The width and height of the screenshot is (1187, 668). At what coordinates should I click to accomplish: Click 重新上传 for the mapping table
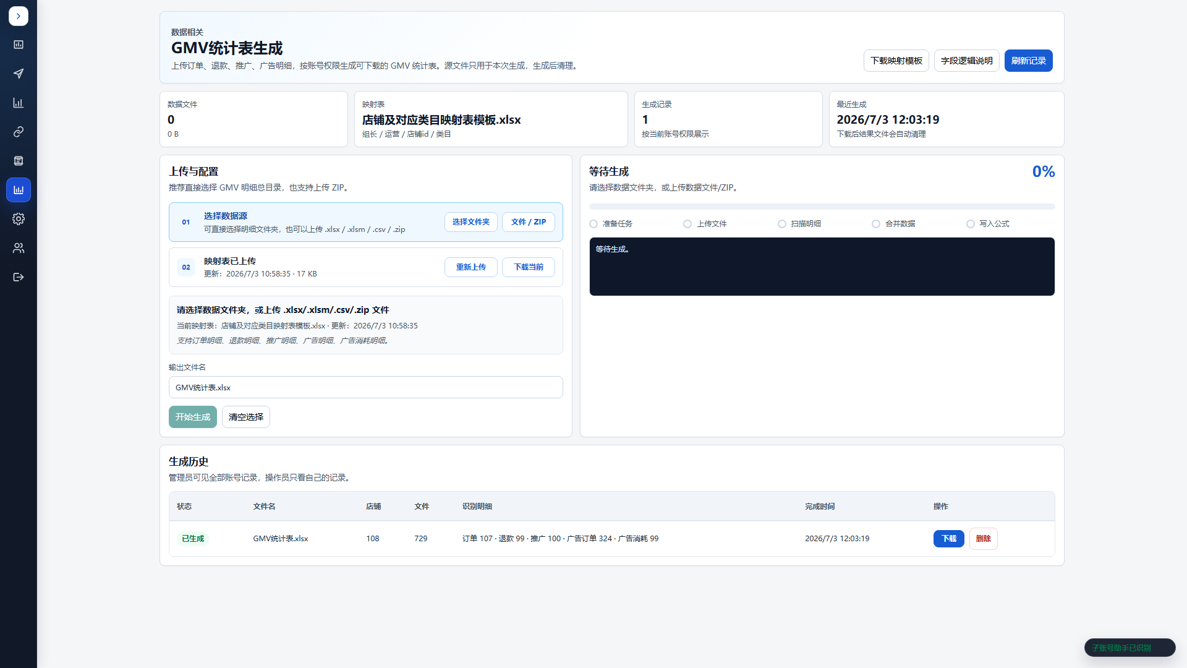[x=470, y=267]
